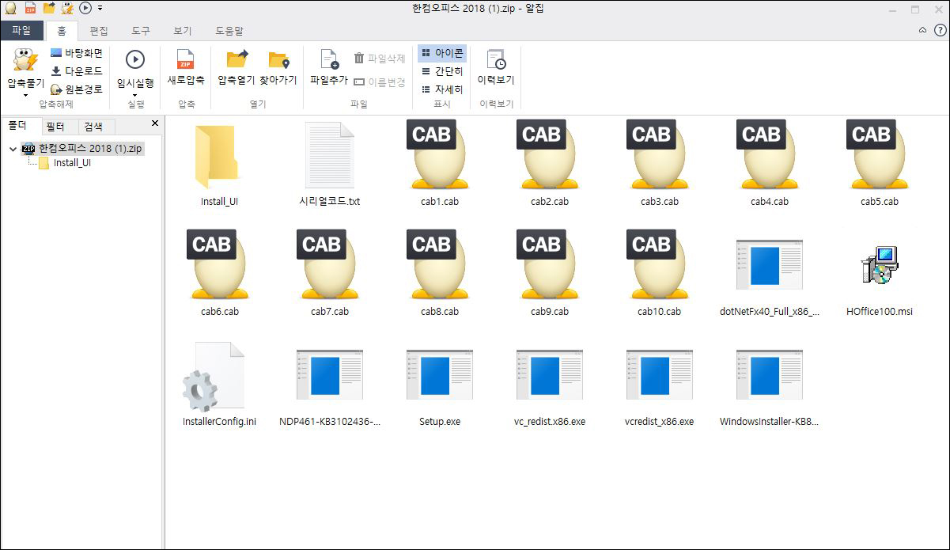Click the 임시실행 run icon

pos(135,59)
